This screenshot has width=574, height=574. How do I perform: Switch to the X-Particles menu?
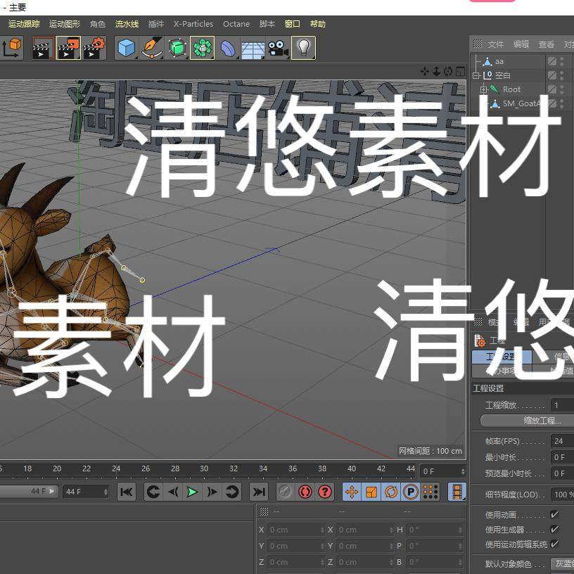[x=193, y=23]
